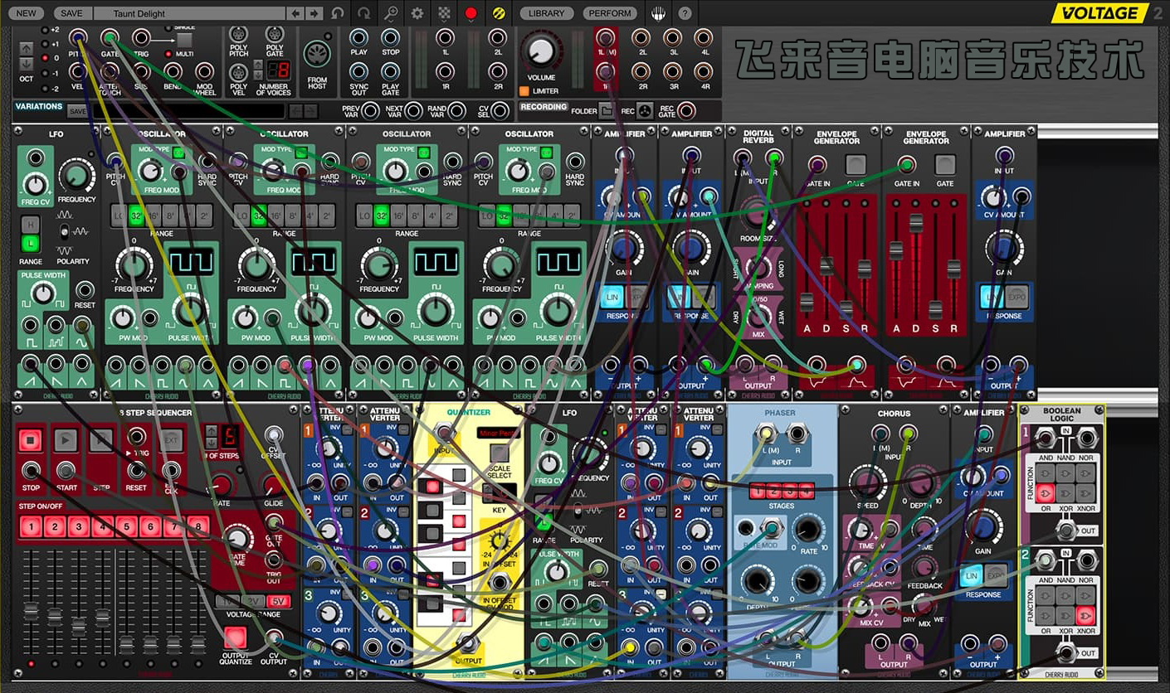This screenshot has width=1170, height=693.
Task: Go to previous preset arrow
Action: 296,13
